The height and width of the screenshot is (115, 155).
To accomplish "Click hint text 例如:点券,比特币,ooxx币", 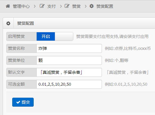I will 128,48.
